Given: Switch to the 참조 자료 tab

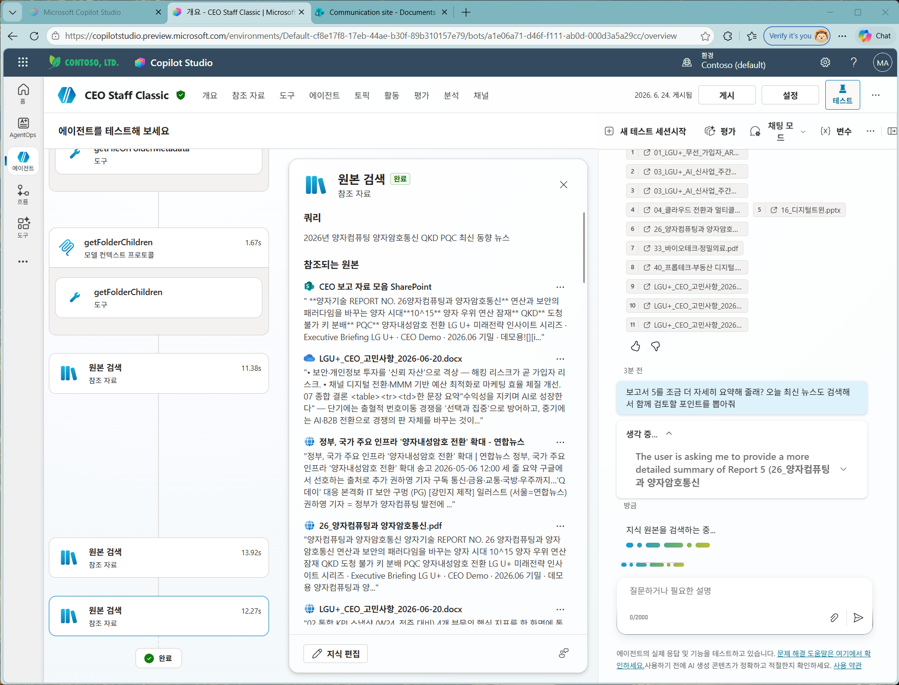Looking at the screenshot, I should pyautogui.click(x=248, y=95).
